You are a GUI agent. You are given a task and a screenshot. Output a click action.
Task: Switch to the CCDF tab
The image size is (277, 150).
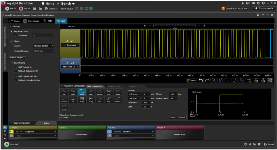tap(48, 21)
